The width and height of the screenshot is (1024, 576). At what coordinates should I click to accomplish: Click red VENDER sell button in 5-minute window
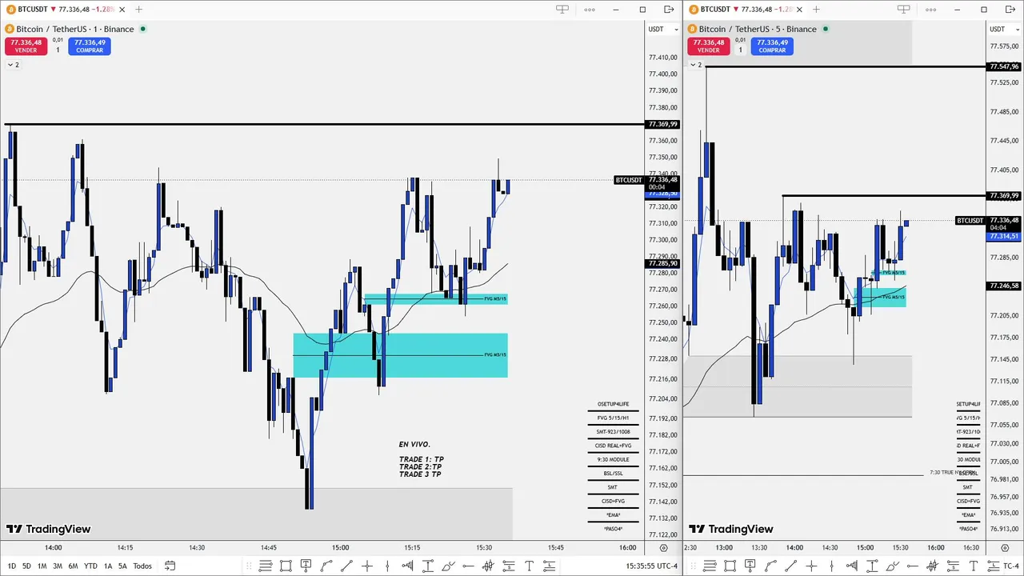tap(708, 46)
